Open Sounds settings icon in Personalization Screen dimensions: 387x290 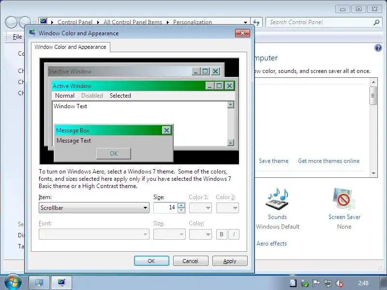click(277, 200)
